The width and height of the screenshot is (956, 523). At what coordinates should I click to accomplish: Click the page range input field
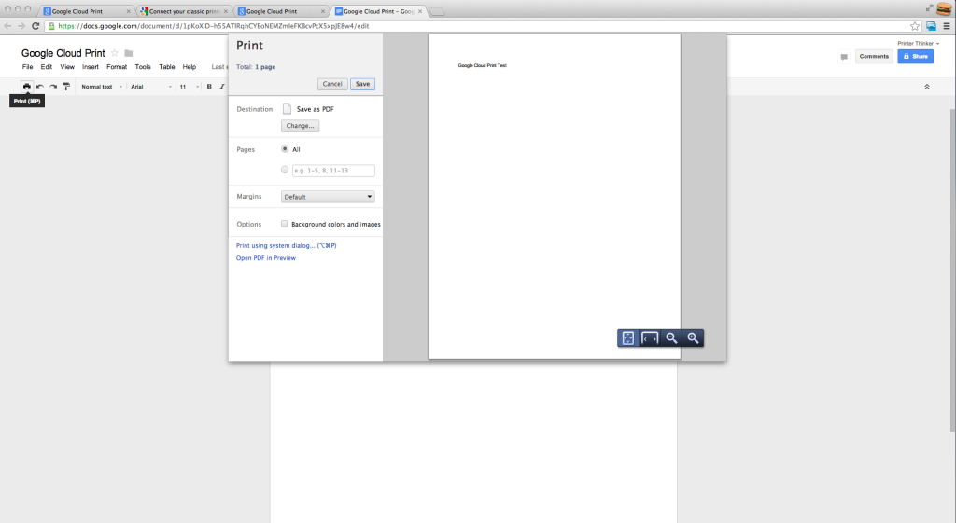coord(333,171)
